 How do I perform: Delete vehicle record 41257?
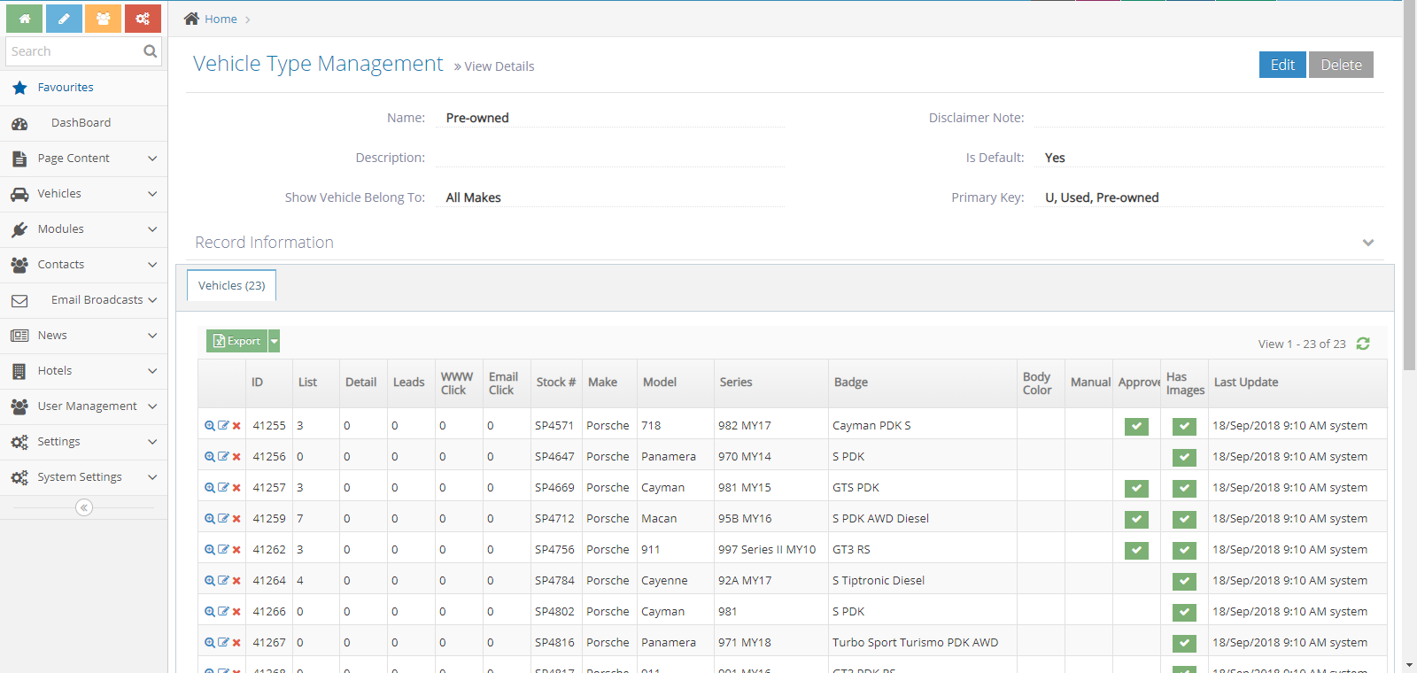[x=236, y=488]
